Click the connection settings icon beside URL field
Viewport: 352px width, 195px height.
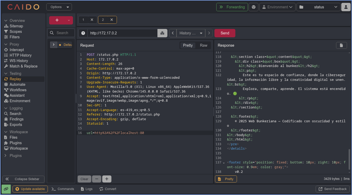pos(162,33)
